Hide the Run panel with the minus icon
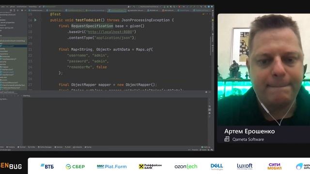The height and width of the screenshot is (174, 310). coord(210,92)
